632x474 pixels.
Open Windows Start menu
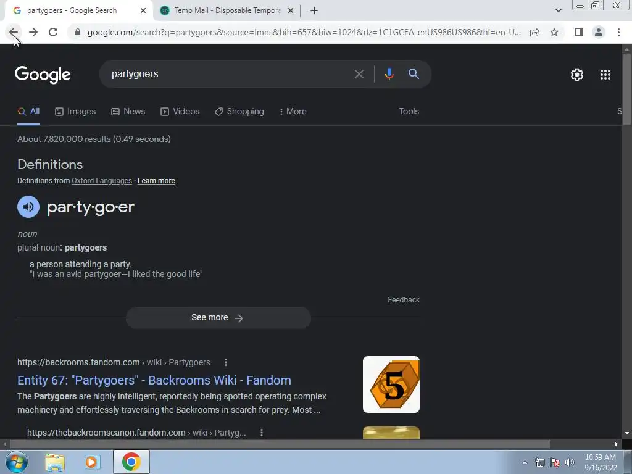[16, 462]
